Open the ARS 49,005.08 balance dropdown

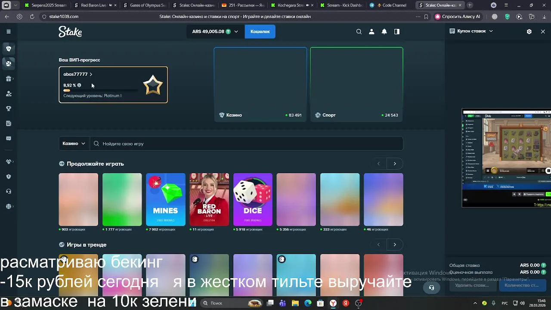[x=215, y=31]
